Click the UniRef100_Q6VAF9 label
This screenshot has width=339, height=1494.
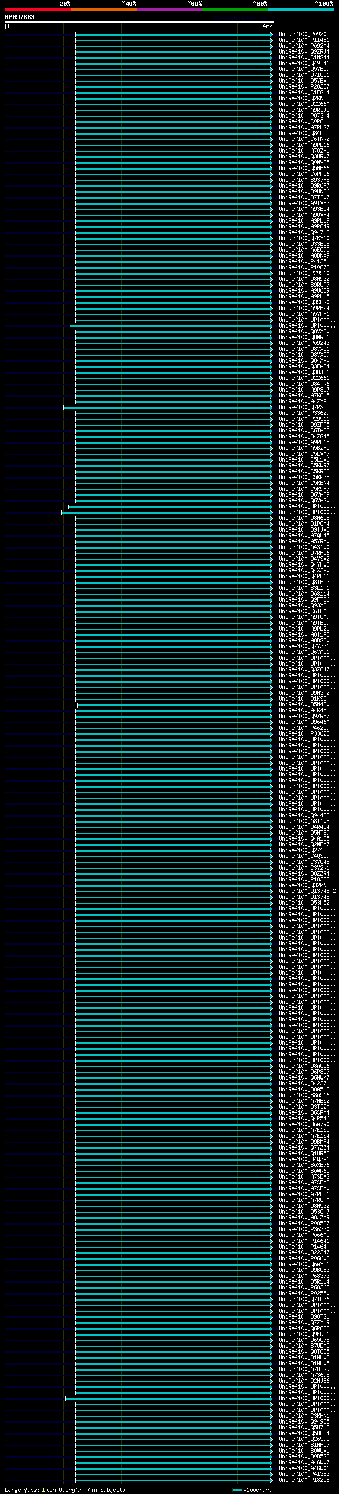coord(304,494)
